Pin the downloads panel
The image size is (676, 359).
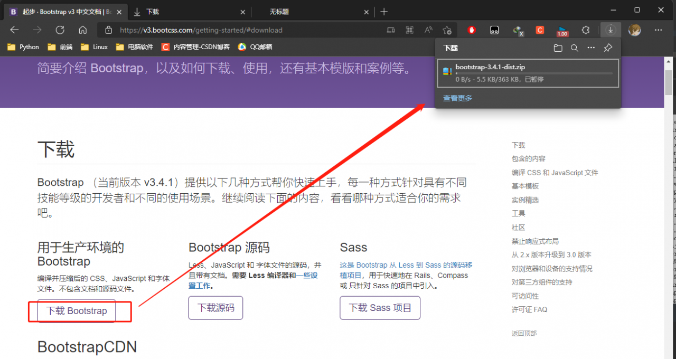coord(608,48)
